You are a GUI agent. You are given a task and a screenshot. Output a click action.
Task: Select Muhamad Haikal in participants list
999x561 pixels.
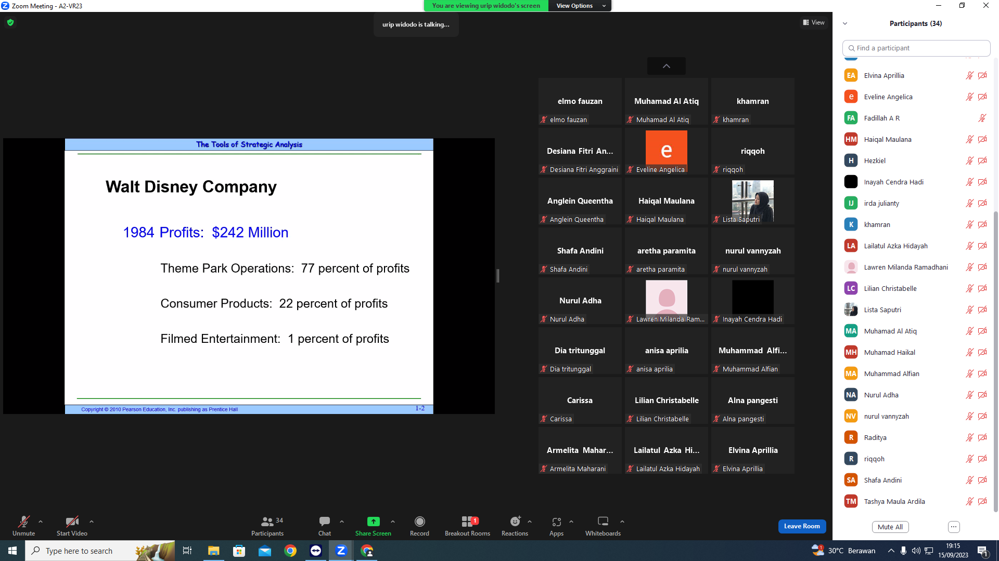point(916,352)
